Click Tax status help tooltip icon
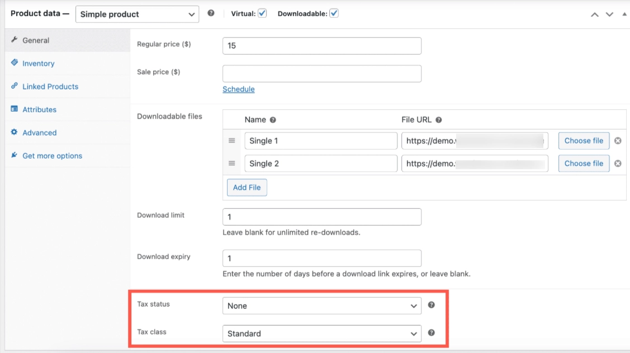This screenshot has width=630, height=353. [431, 305]
